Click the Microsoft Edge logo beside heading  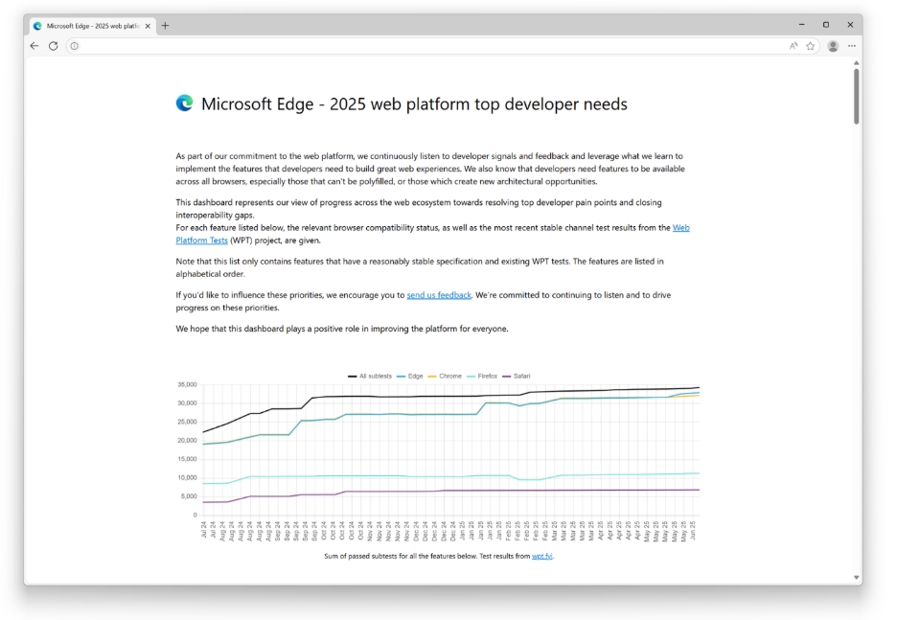pyautogui.click(x=184, y=103)
